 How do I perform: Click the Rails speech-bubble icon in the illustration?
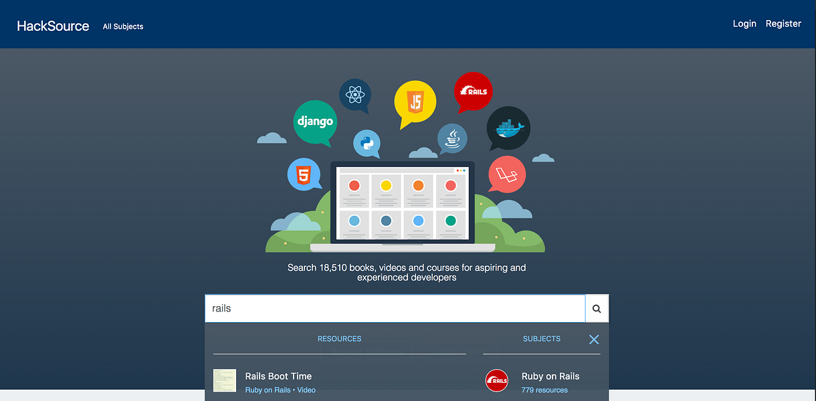click(x=473, y=92)
